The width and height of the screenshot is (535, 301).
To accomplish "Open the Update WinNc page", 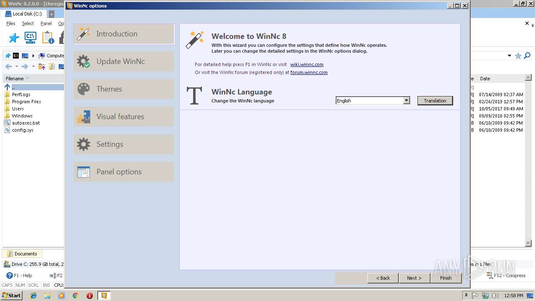I will pyautogui.click(x=124, y=61).
